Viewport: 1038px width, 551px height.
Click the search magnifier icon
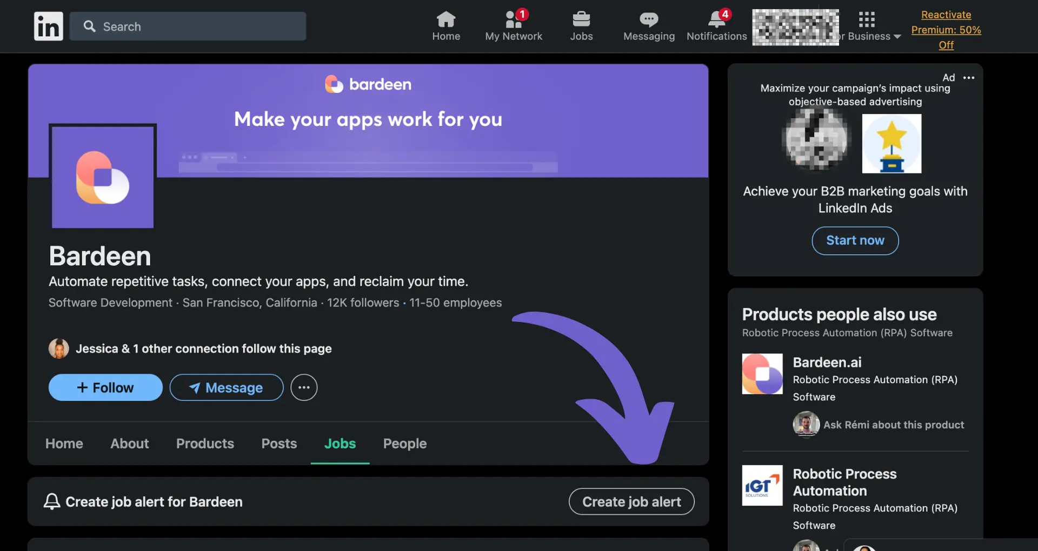pos(90,26)
